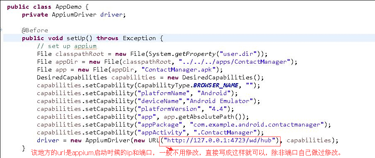Click the fold marker beside @Before
Screen dimensions: 375x158
1,30
